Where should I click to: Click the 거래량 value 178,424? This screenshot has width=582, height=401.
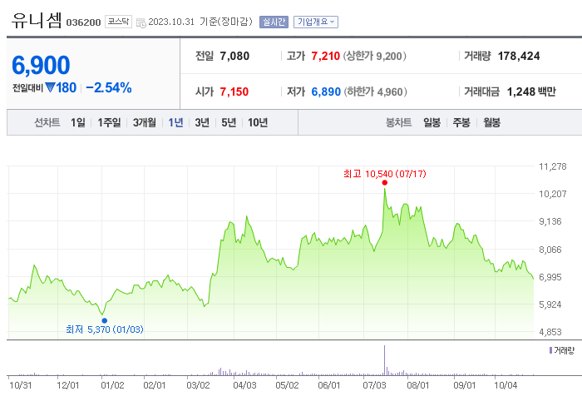519,56
